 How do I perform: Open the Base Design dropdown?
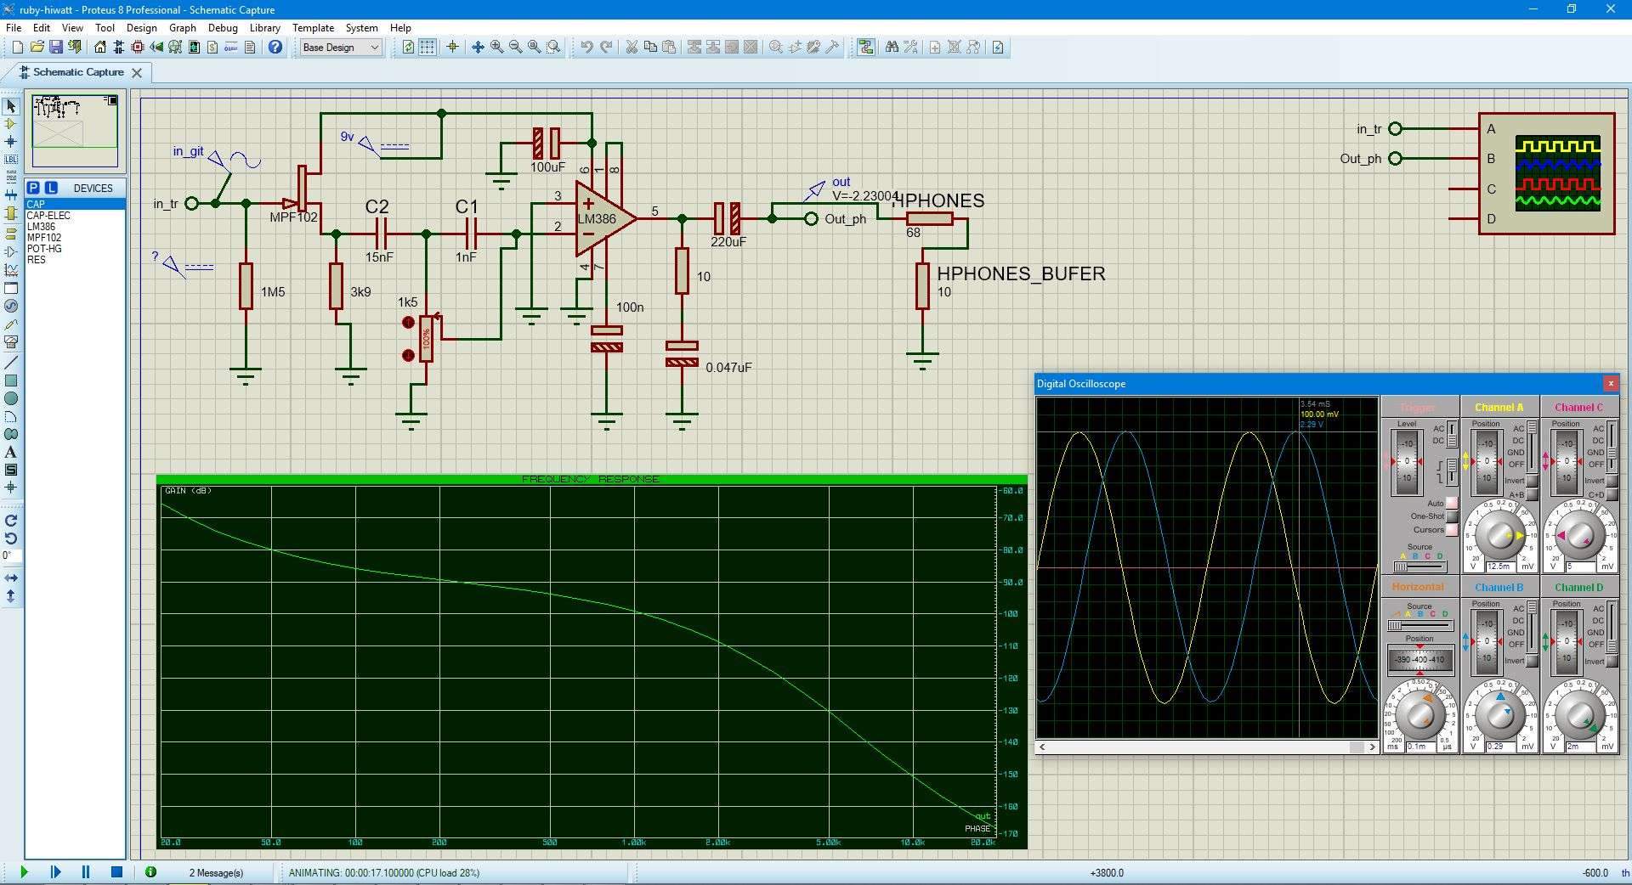click(341, 48)
